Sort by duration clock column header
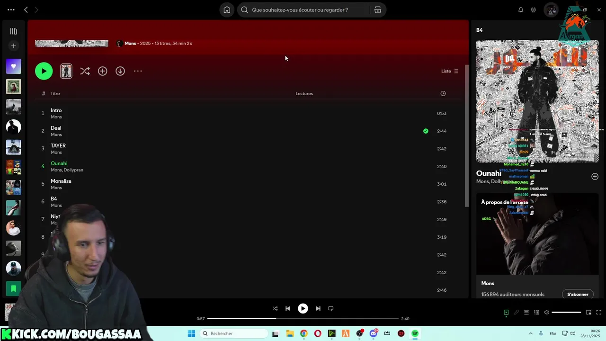Screen dimensions: 606x341 coord(443,94)
